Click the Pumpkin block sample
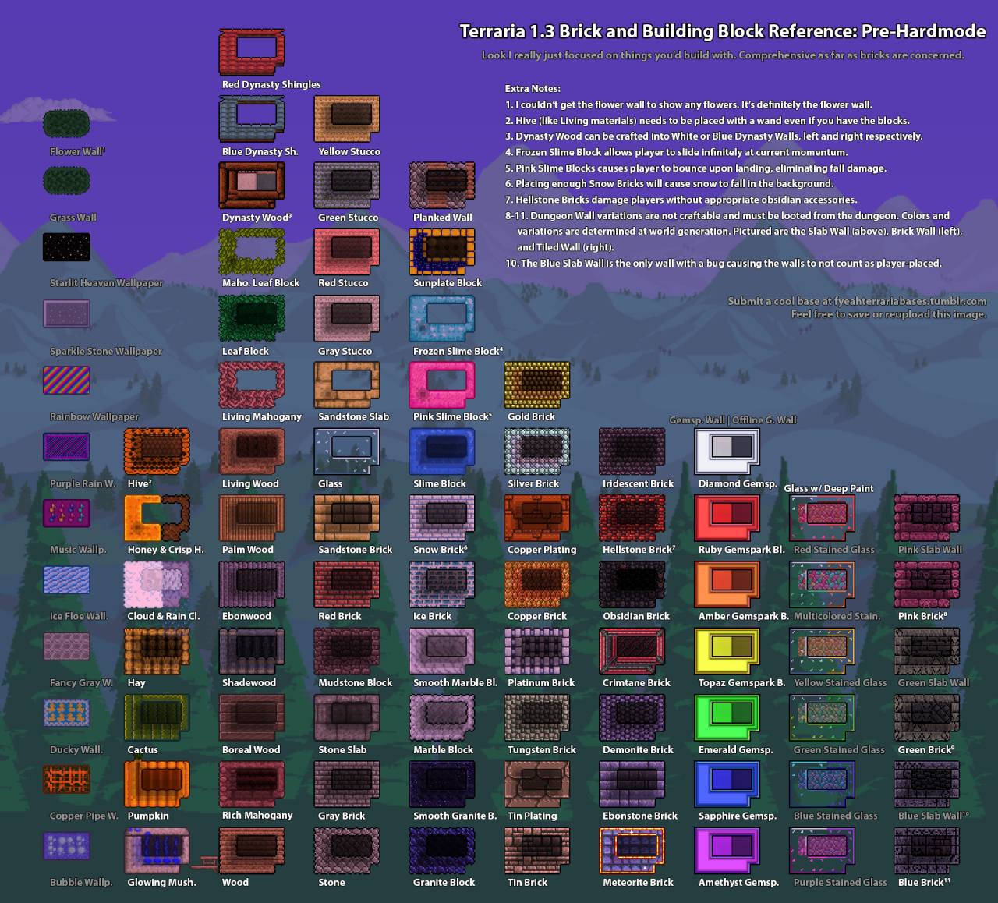Image resolution: width=998 pixels, height=903 pixels. click(x=157, y=784)
